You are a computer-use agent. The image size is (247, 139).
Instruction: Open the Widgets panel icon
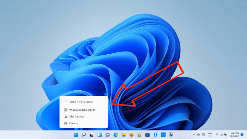(x=100, y=135)
